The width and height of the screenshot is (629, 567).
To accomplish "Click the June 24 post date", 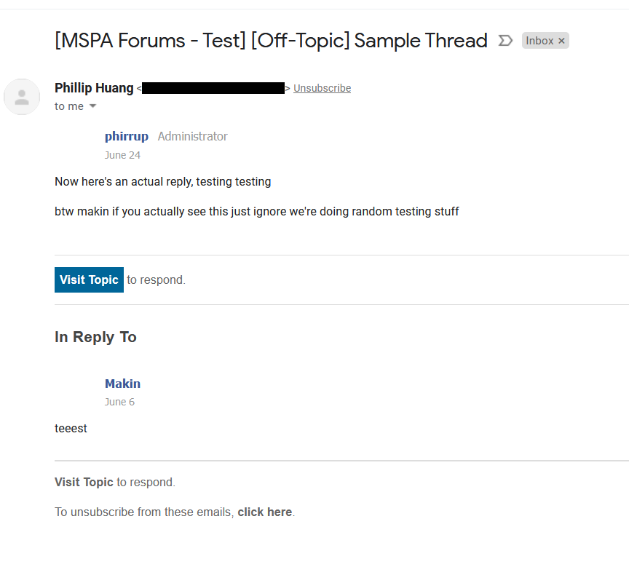I will tap(122, 155).
